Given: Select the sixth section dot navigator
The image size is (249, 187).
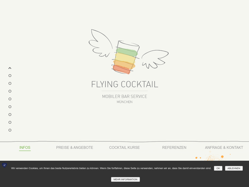Looking at the screenshot, I should click(x=10, y=115).
